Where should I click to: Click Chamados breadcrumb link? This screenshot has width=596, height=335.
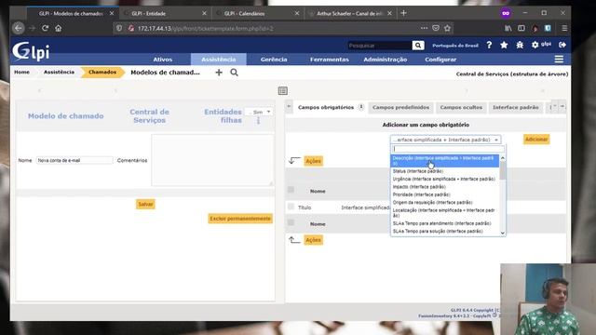tap(102, 73)
